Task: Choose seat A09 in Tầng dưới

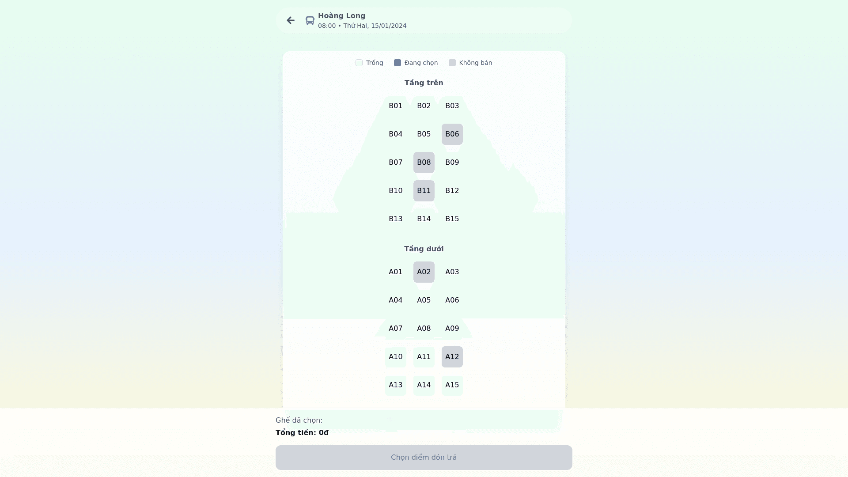Action: [x=452, y=329]
